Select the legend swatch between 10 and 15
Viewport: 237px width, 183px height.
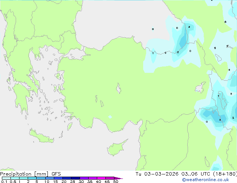[x=49, y=178]
